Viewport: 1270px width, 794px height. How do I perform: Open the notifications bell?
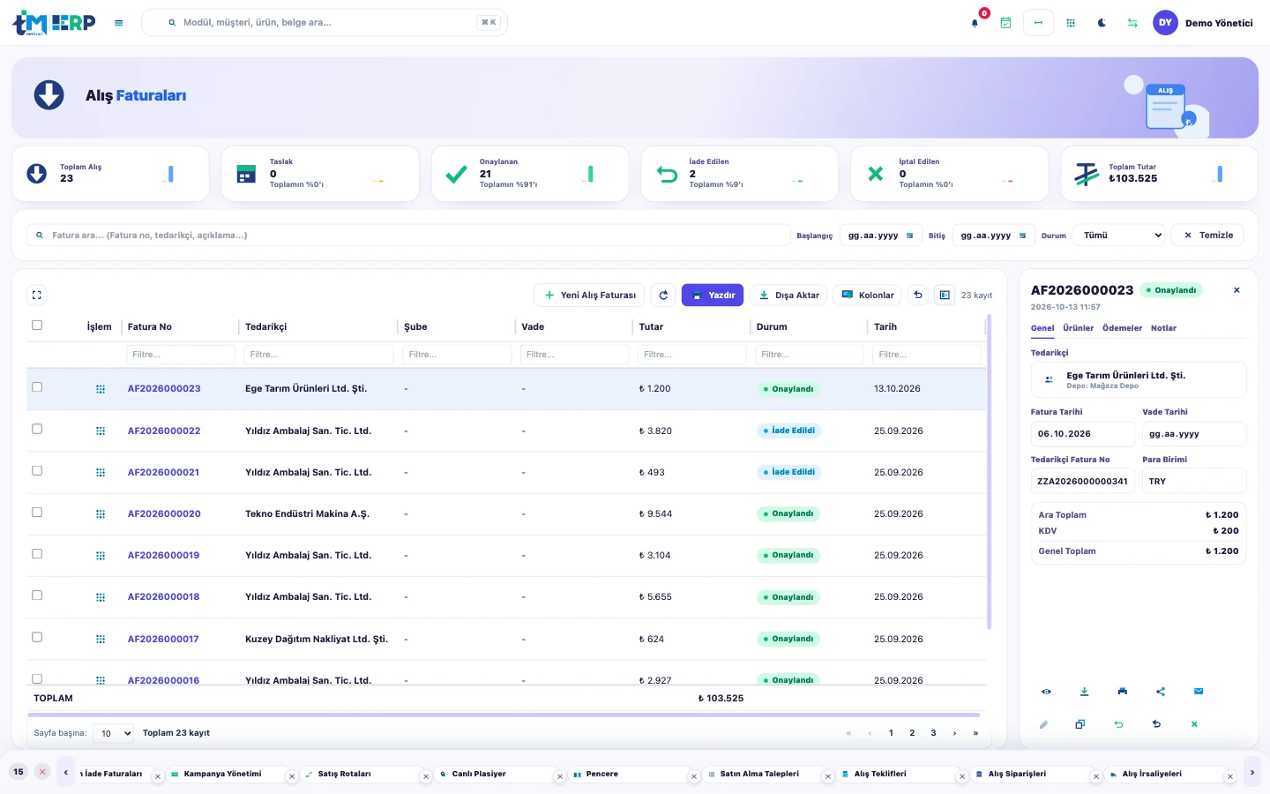click(975, 23)
